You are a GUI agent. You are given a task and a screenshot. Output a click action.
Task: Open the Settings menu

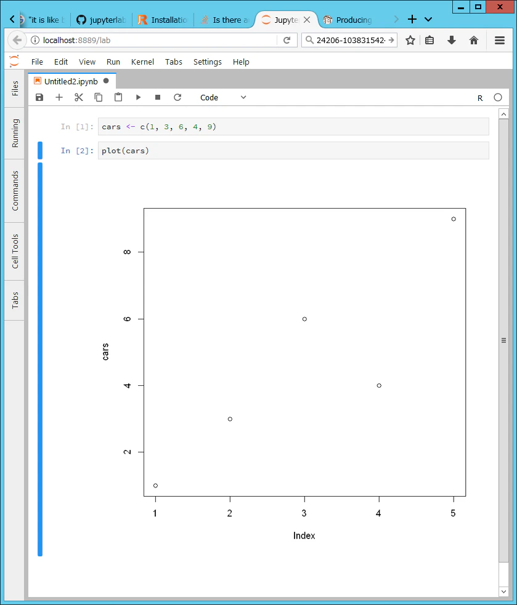tap(208, 62)
